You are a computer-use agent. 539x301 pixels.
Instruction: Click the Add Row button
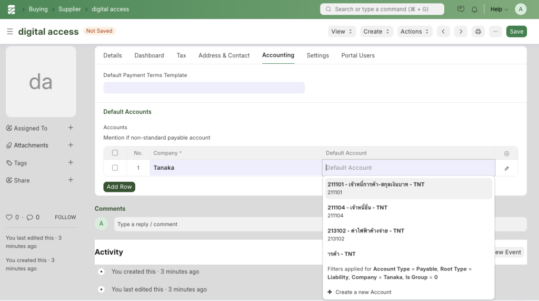119,187
